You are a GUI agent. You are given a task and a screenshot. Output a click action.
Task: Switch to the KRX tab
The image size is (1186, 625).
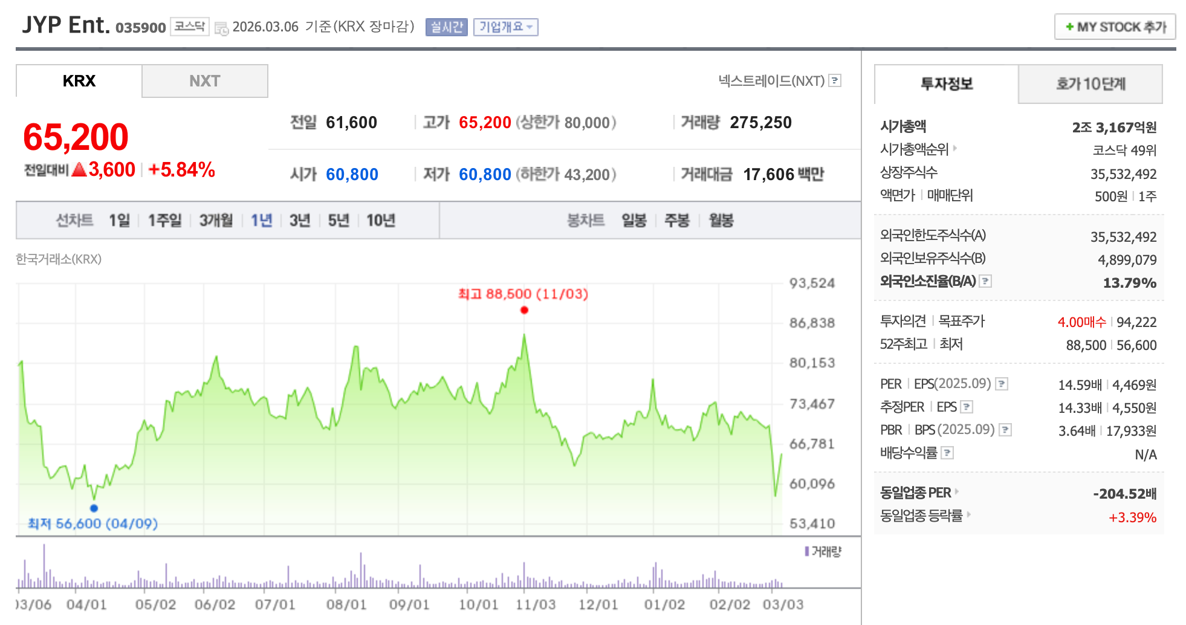79,81
